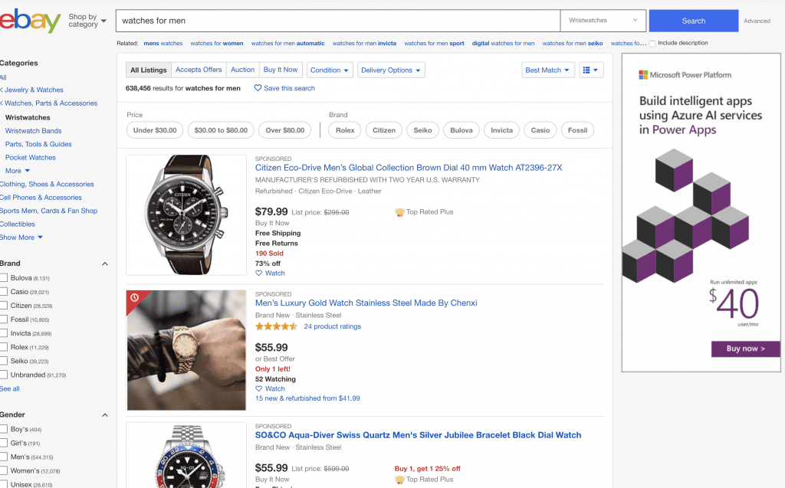Click Buy now button in Power Apps ad

point(745,349)
